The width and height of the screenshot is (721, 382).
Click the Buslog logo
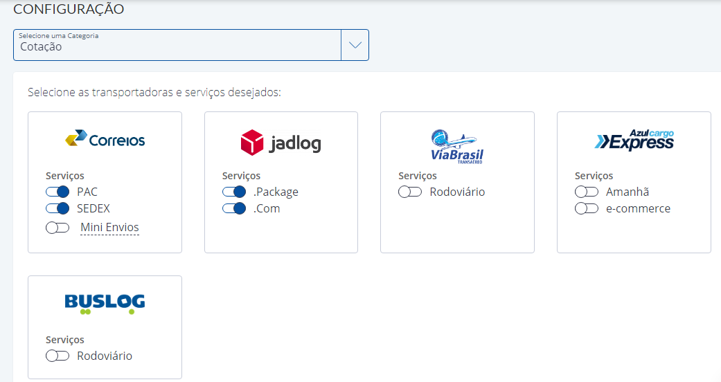105,304
